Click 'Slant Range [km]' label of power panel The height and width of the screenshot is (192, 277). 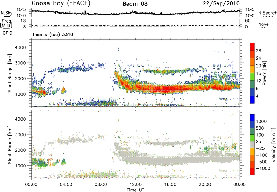pyautogui.click(x=10, y=73)
